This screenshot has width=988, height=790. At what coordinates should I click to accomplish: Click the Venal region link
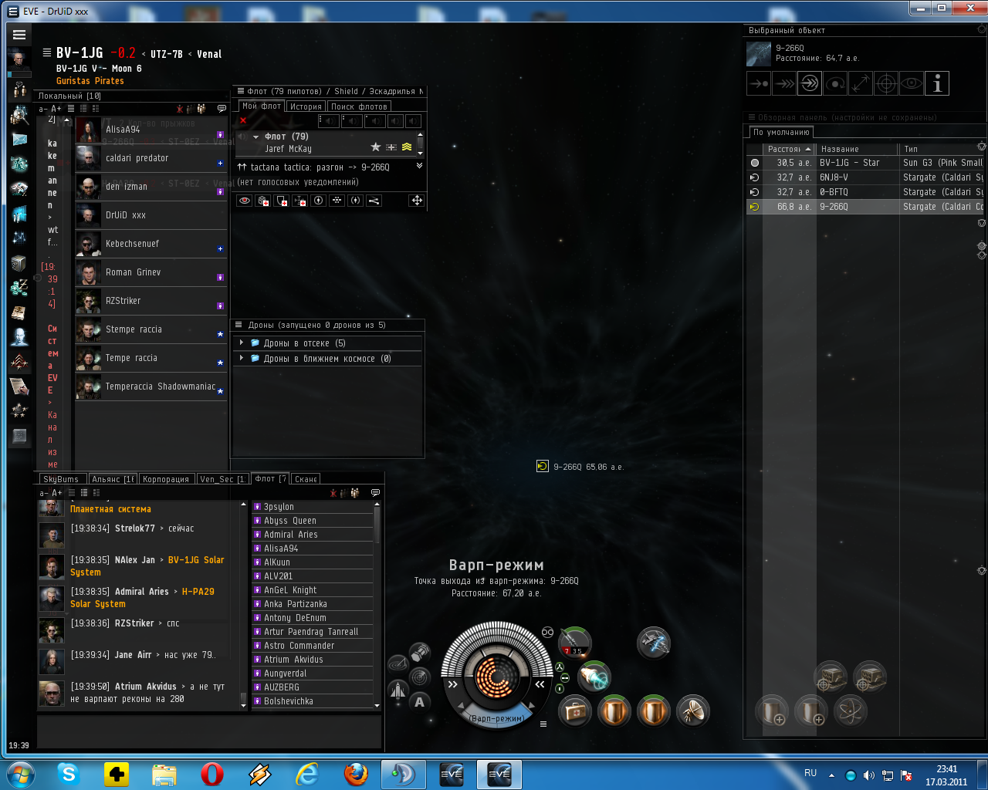(x=209, y=55)
